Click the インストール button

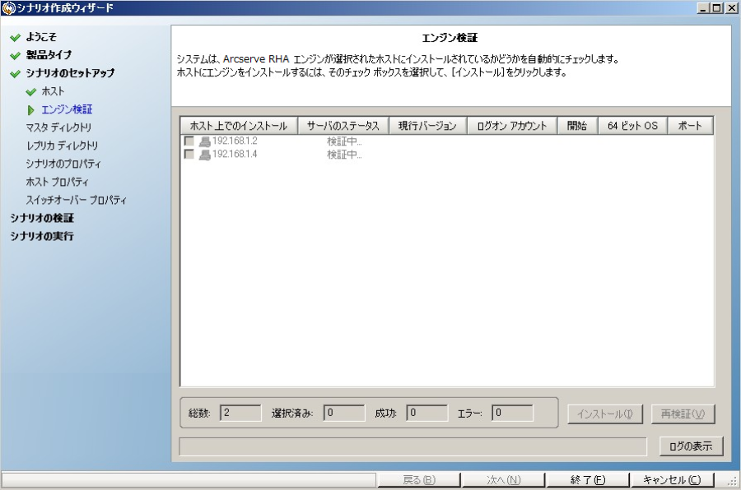(605, 414)
